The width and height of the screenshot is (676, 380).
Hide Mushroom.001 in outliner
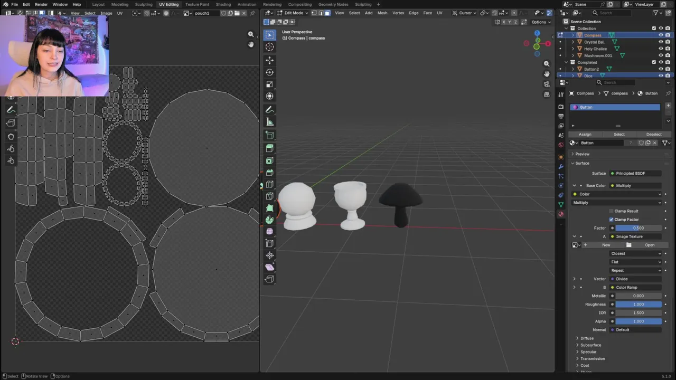point(661,55)
